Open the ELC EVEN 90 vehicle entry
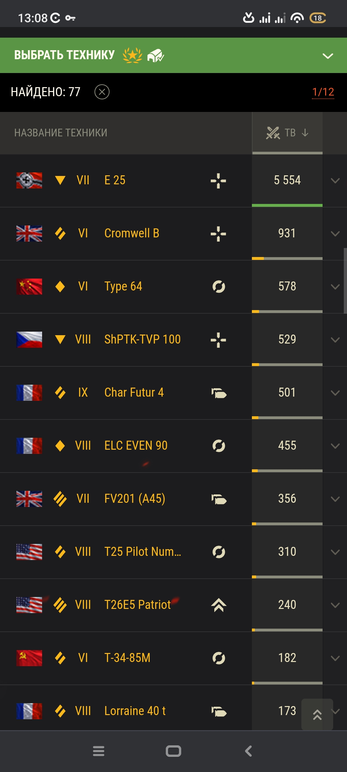The image size is (347, 772). 136,446
